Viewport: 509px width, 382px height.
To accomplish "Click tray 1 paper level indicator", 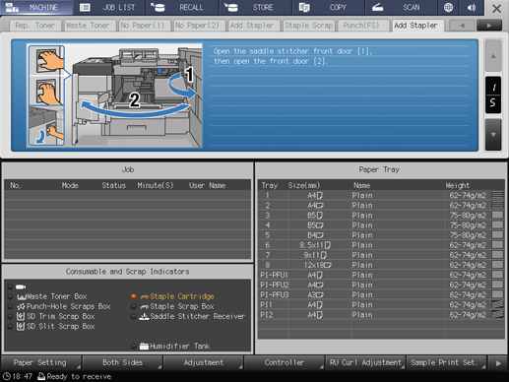I will (x=497, y=195).
